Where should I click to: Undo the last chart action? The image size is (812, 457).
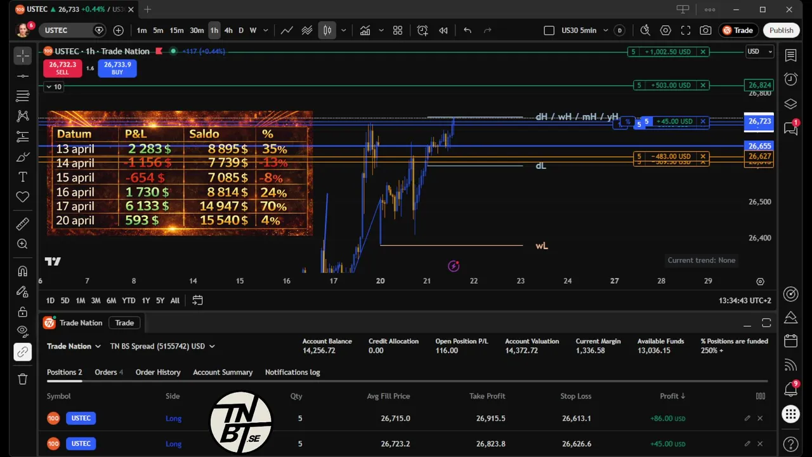tap(468, 30)
